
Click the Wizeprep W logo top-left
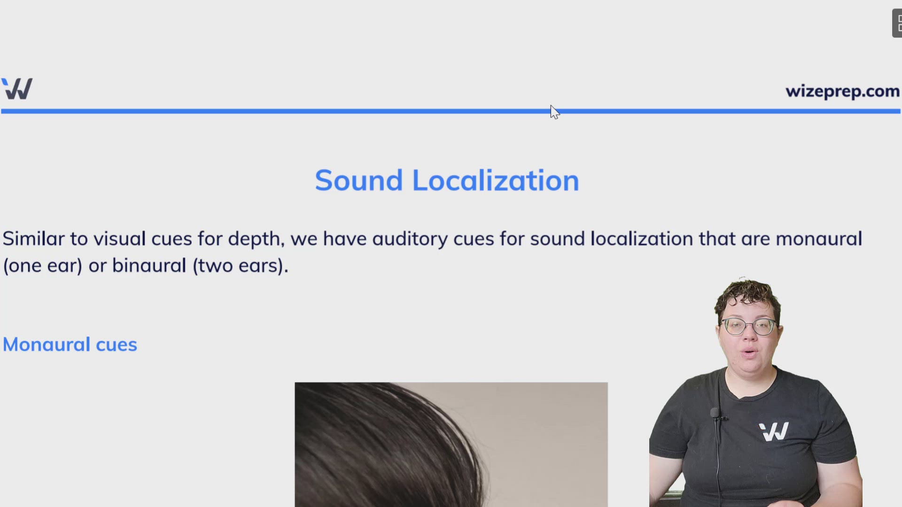coord(17,88)
